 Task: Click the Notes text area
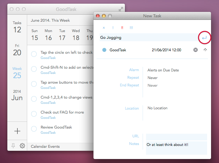[177, 148]
